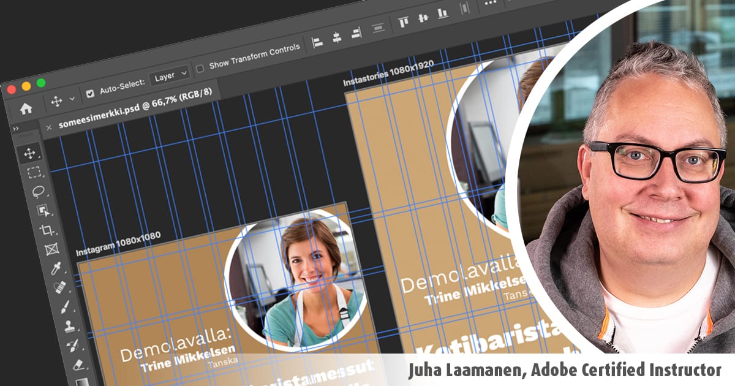Click the Instagram 1080x1080 artboard label
Screen dimensions: 735x386
click(119, 243)
